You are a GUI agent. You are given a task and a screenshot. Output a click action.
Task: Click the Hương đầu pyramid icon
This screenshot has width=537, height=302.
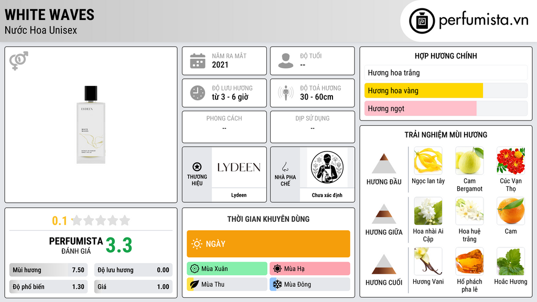tap(384, 164)
